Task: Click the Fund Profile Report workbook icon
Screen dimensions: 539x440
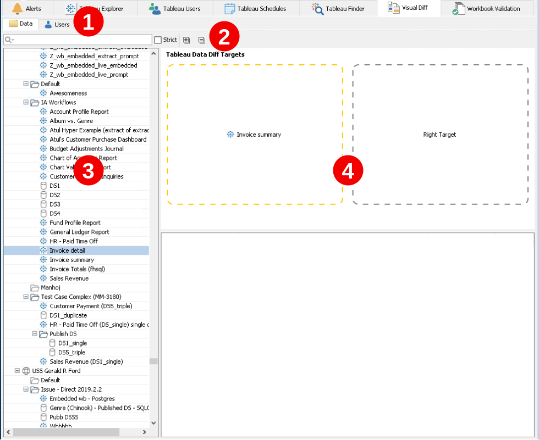Action: click(43, 222)
